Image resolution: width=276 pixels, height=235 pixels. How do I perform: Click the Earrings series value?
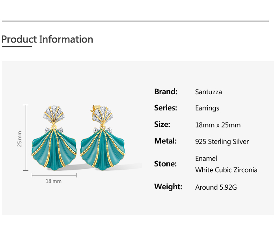(207, 108)
